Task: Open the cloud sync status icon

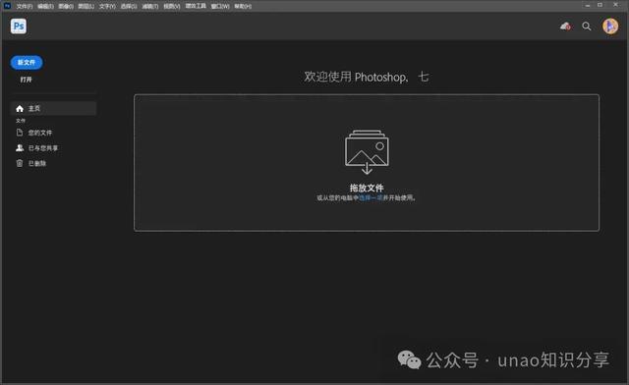Action: coord(565,27)
